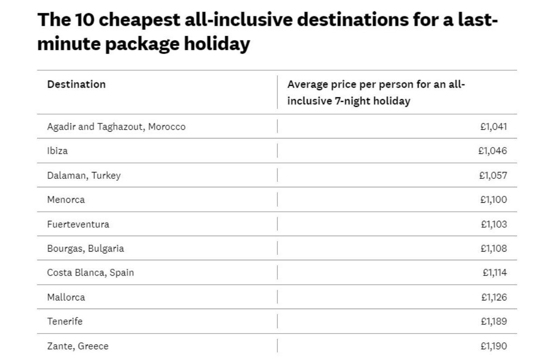Click the Costa Blanca, Spain destination
Image resolution: width=543 pixels, height=362 pixels.
pyautogui.click(x=90, y=272)
